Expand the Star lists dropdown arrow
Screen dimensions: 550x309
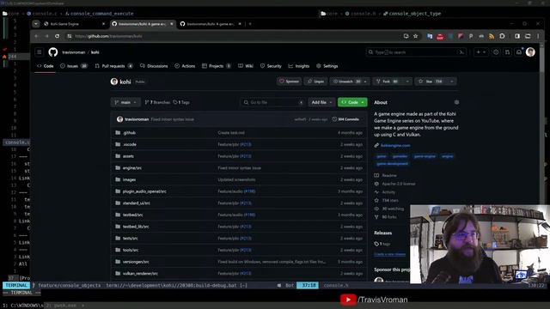452,82
